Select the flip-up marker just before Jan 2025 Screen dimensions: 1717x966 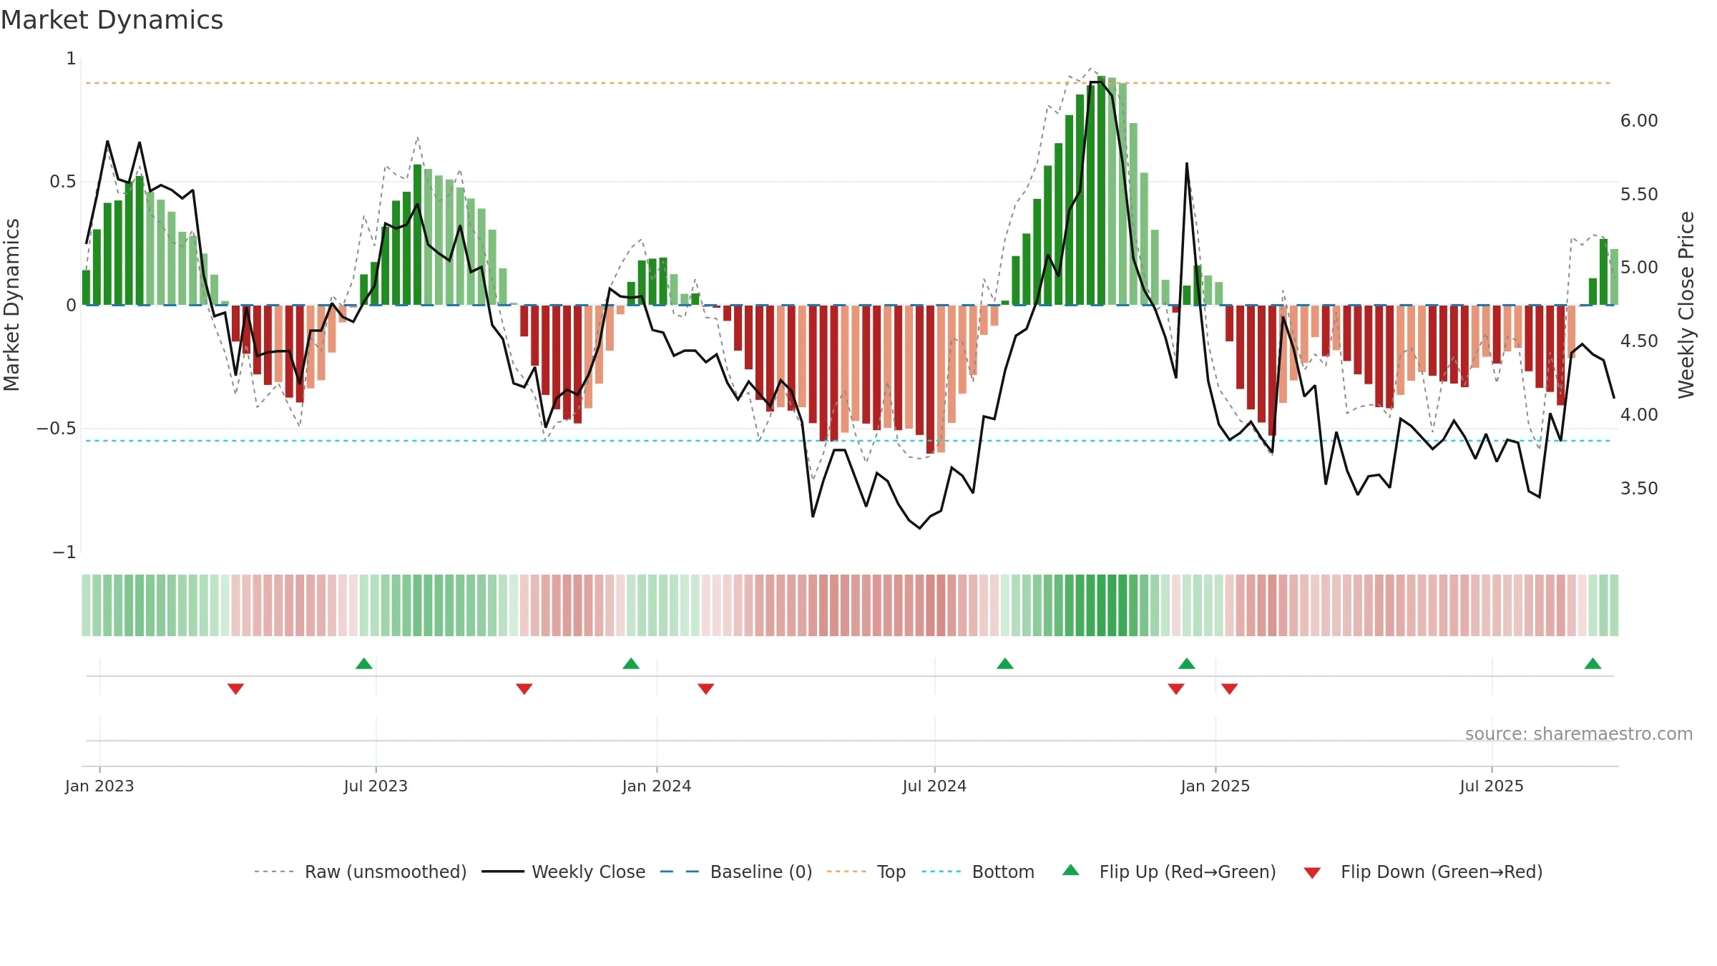click(x=1187, y=663)
